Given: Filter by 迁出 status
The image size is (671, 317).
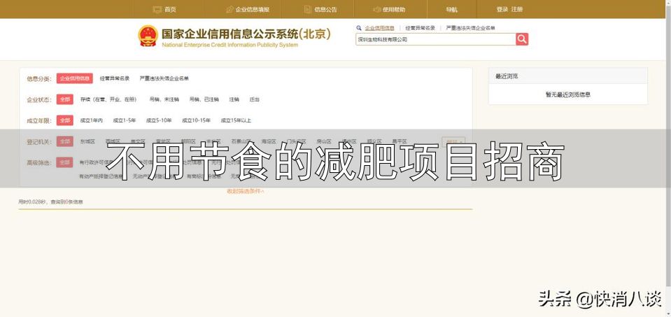Looking at the screenshot, I should pyautogui.click(x=255, y=99).
